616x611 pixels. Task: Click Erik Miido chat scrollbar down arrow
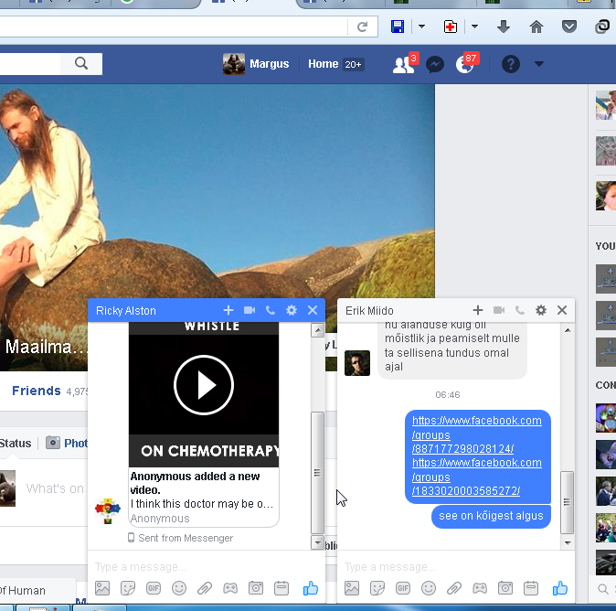pyautogui.click(x=568, y=543)
